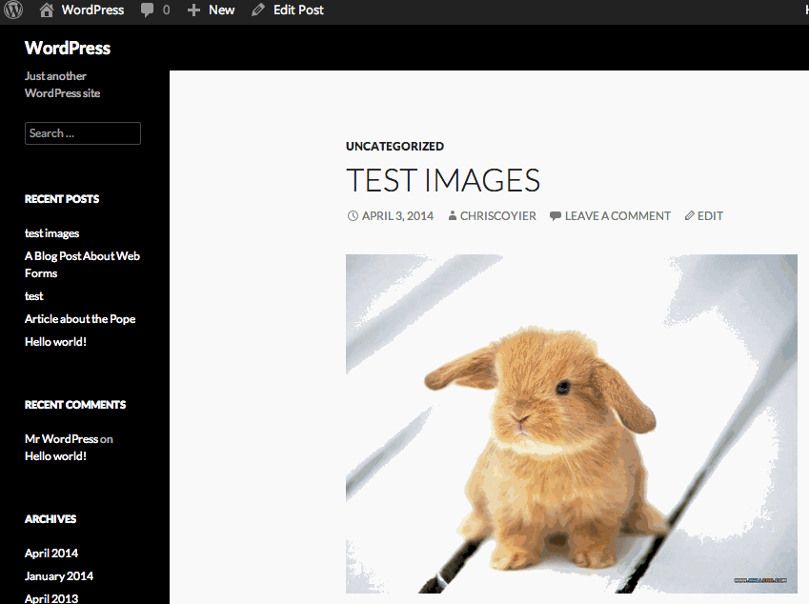Click the home icon beside WordPress site name
Screen dimensions: 809x604
pyautogui.click(x=47, y=10)
